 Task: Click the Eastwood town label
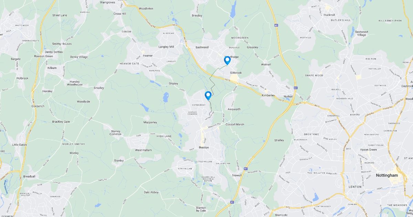coord(202,47)
